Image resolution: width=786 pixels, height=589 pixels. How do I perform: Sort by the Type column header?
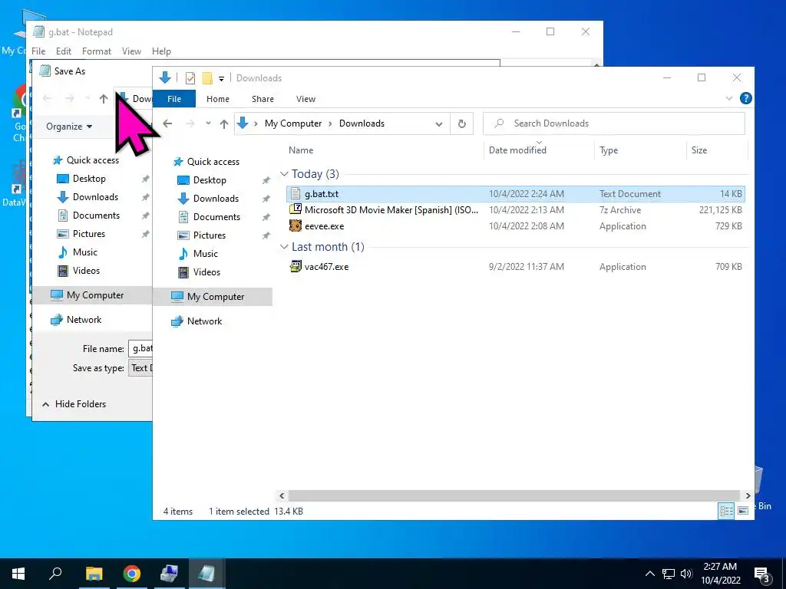pyautogui.click(x=609, y=150)
